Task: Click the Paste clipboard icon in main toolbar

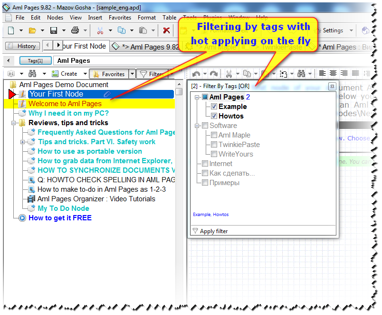Action: pos(143,30)
